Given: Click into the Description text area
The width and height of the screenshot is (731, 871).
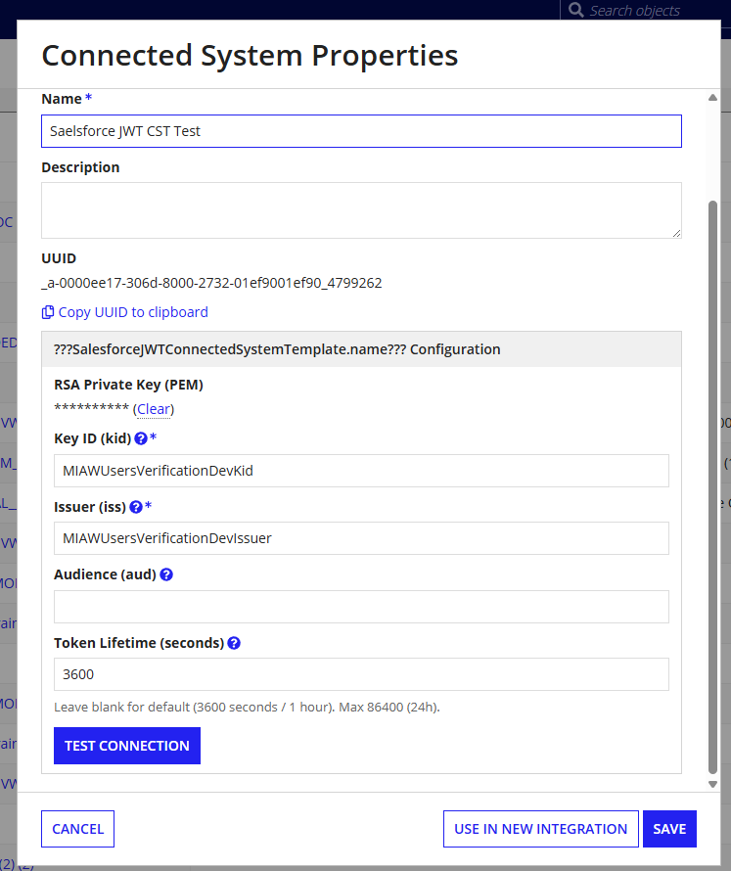Looking at the screenshot, I should (x=362, y=210).
